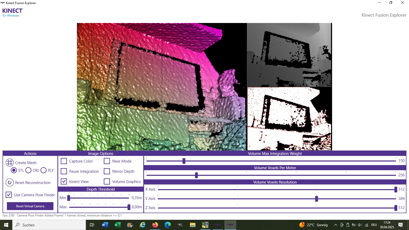Image resolution: width=409 pixels, height=230 pixels.
Task: Open Internet Explorer from the taskbar
Action: click(142, 225)
